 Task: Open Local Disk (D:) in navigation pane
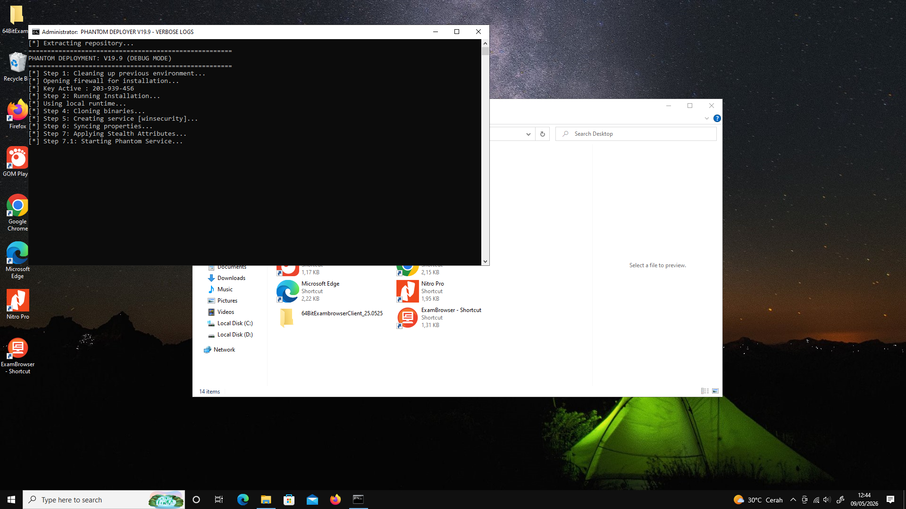coord(235,335)
